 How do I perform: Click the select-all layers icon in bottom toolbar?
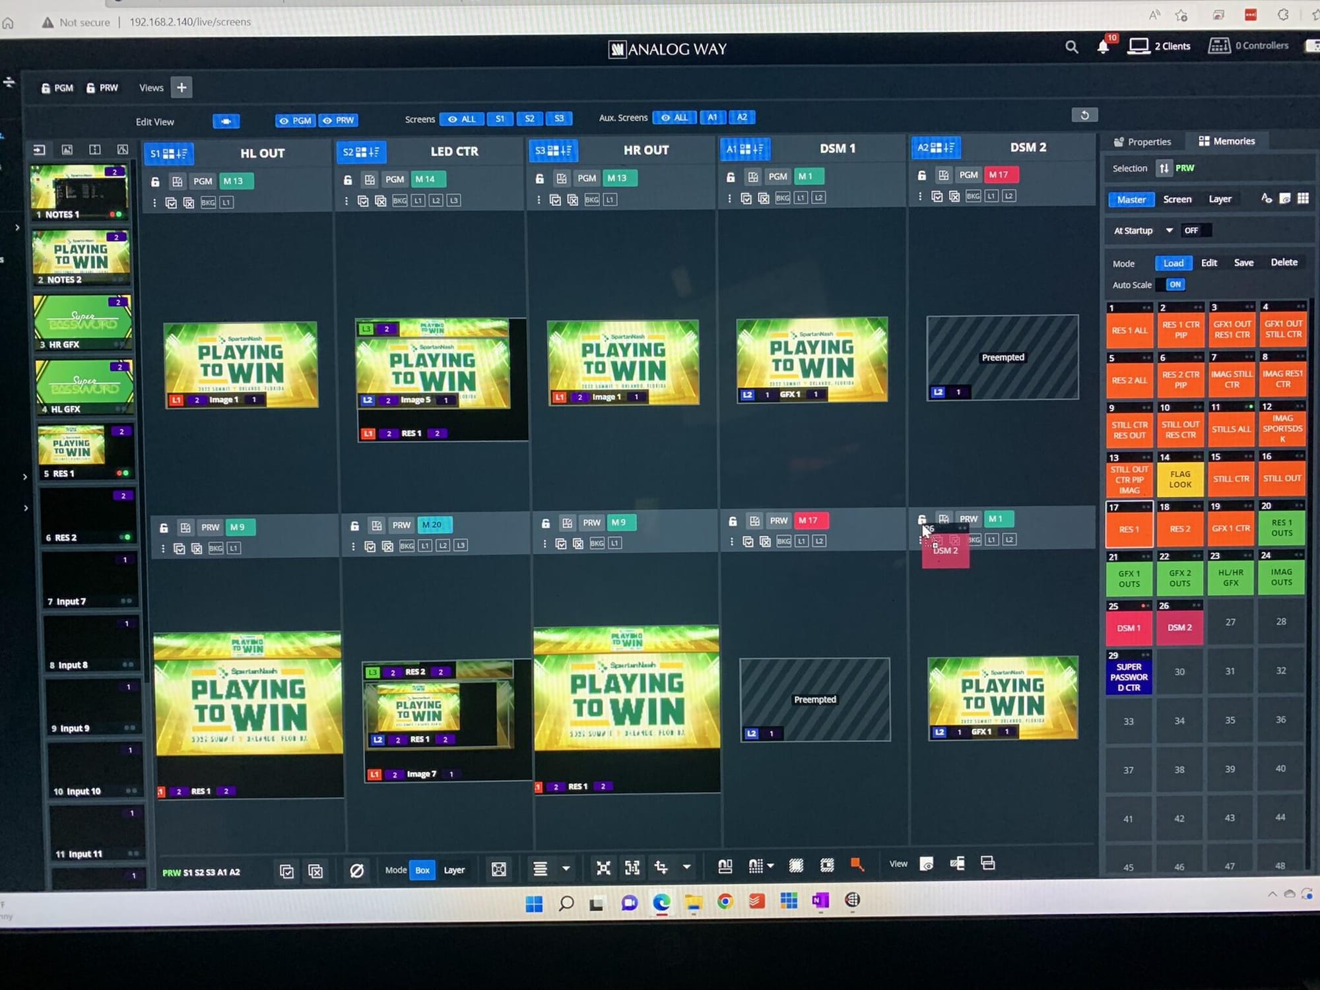286,872
